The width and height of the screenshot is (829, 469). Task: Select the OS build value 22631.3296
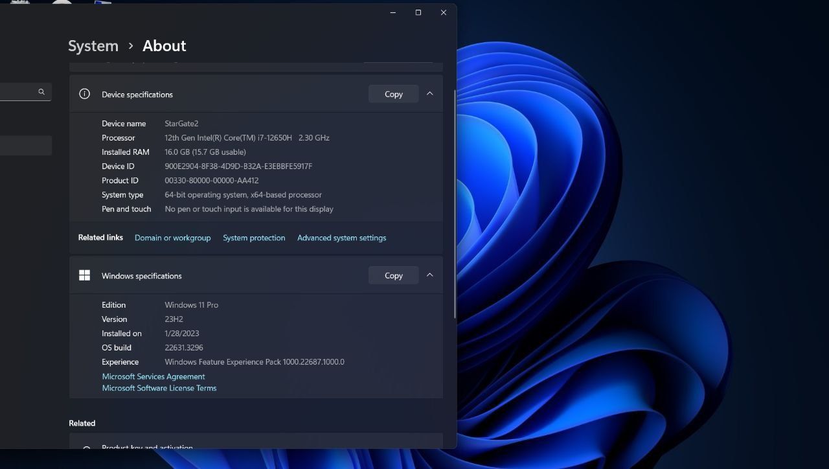click(x=184, y=348)
